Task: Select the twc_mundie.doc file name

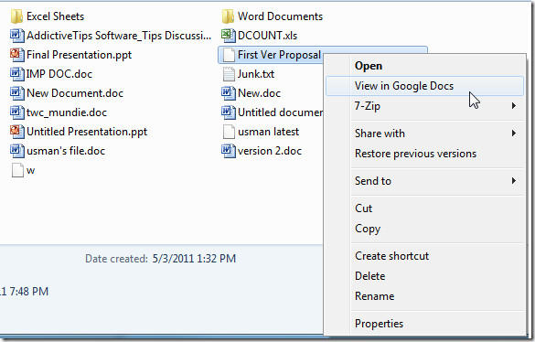Action: pos(67,112)
